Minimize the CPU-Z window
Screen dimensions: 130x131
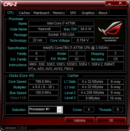109,3
